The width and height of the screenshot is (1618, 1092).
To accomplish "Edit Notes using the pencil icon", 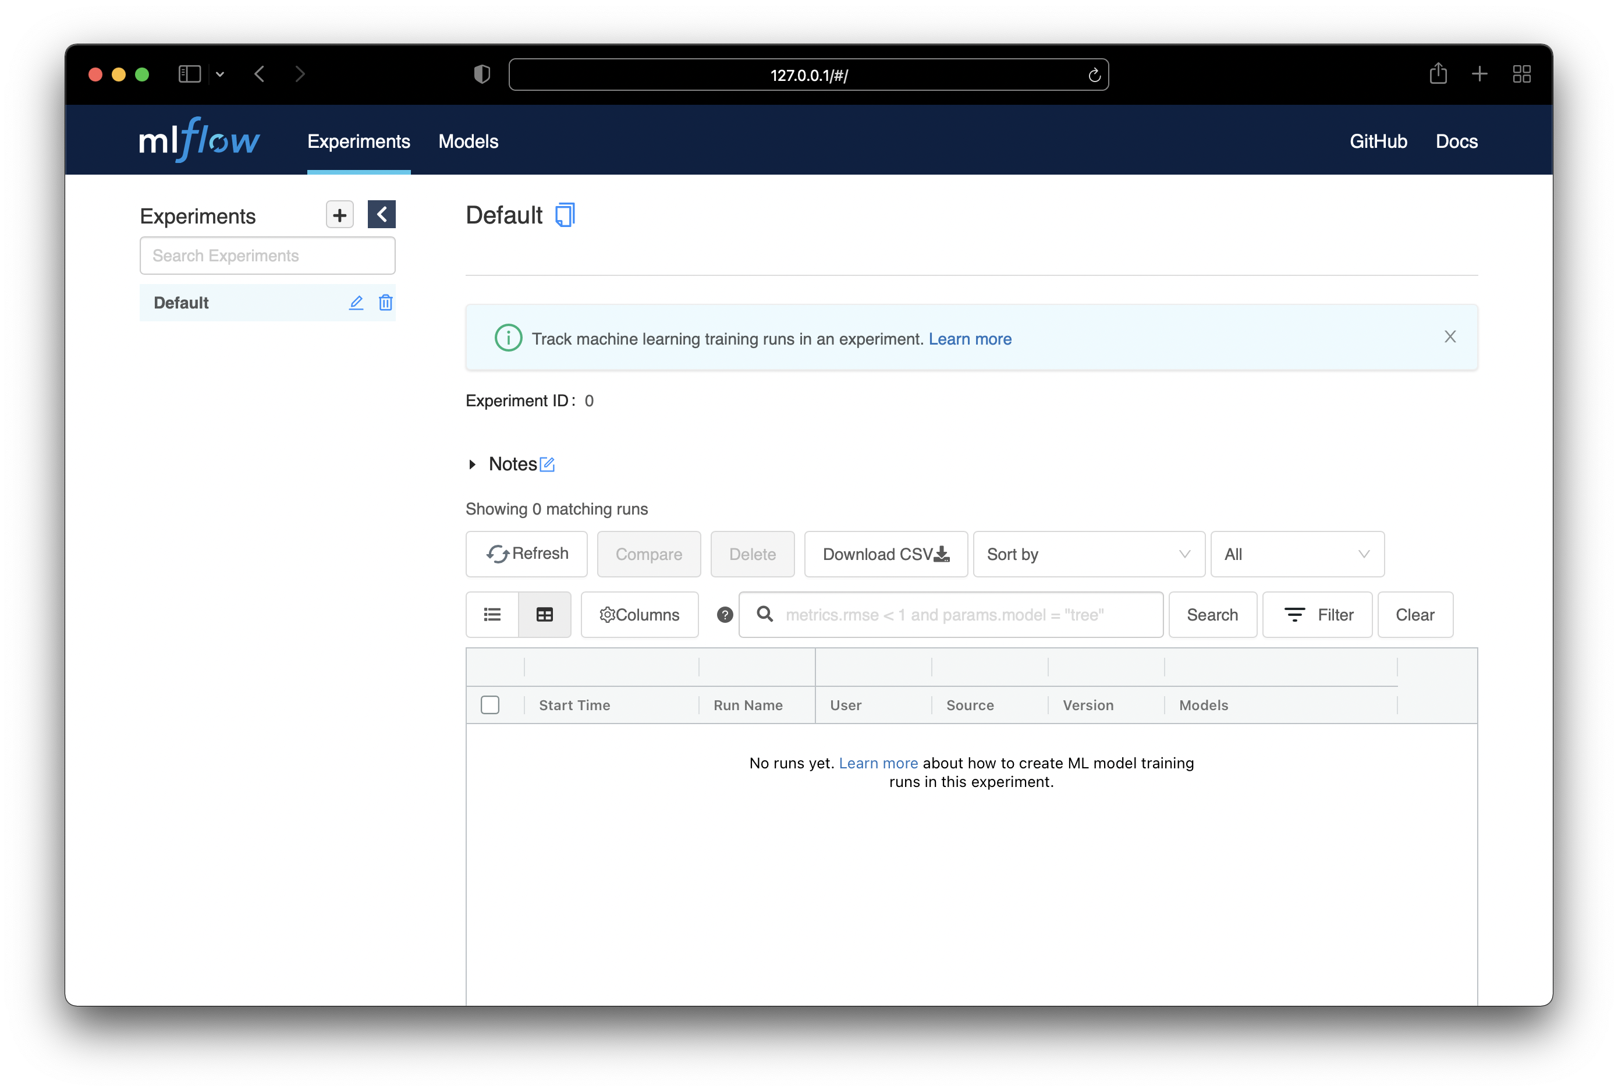I will point(547,464).
